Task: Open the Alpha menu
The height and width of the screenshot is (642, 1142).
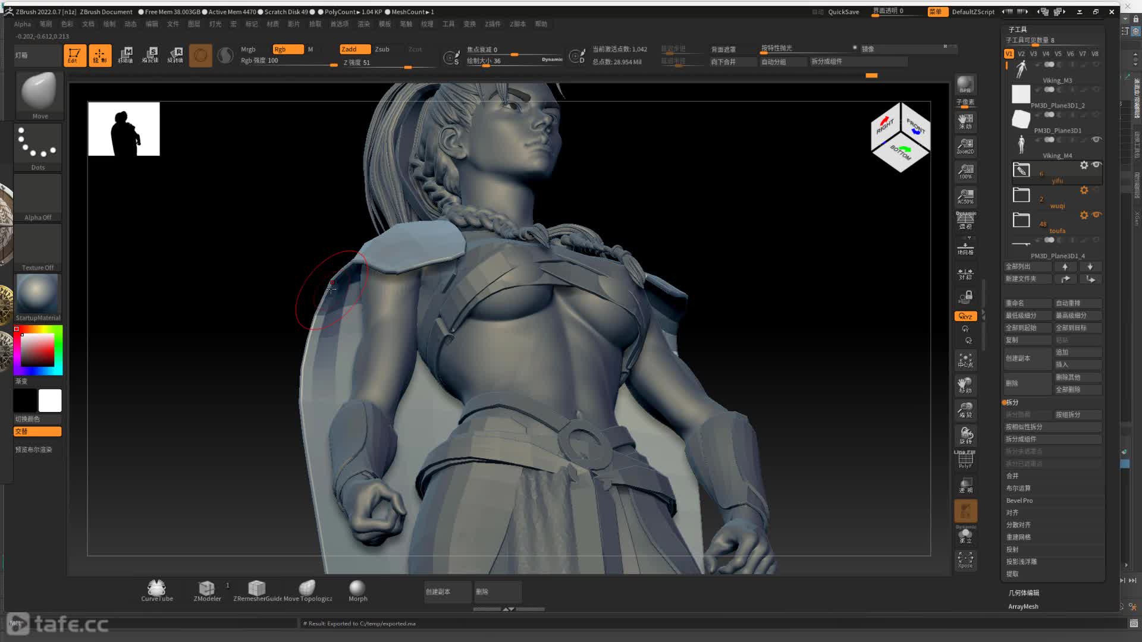Action: pos(23,24)
